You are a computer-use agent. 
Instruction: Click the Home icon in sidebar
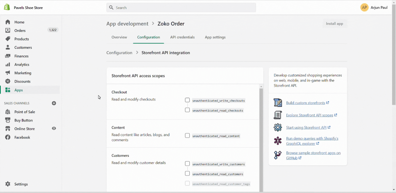(x=8, y=22)
